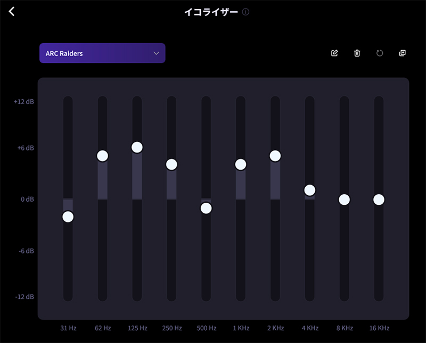Select the 1 KHz slider knob
426x343 pixels.
pos(241,164)
